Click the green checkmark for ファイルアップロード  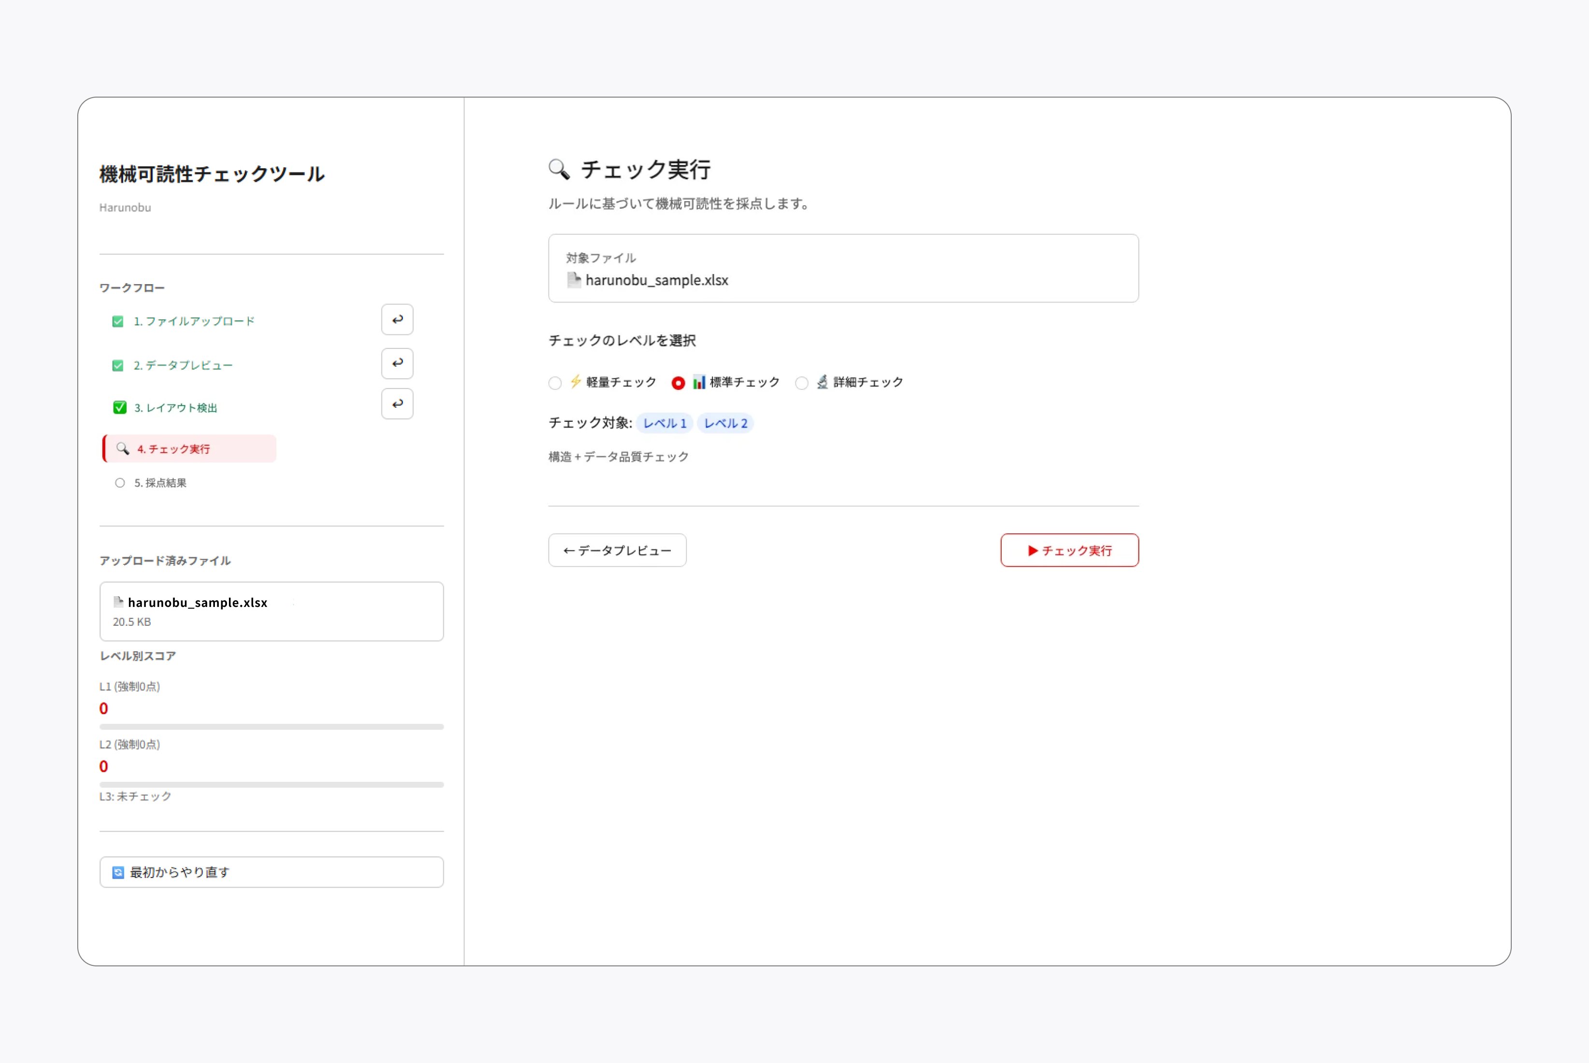pos(118,321)
